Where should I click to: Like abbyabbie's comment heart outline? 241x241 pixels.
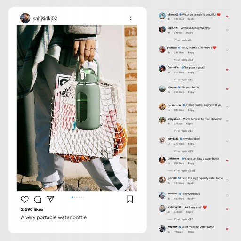point(227,121)
